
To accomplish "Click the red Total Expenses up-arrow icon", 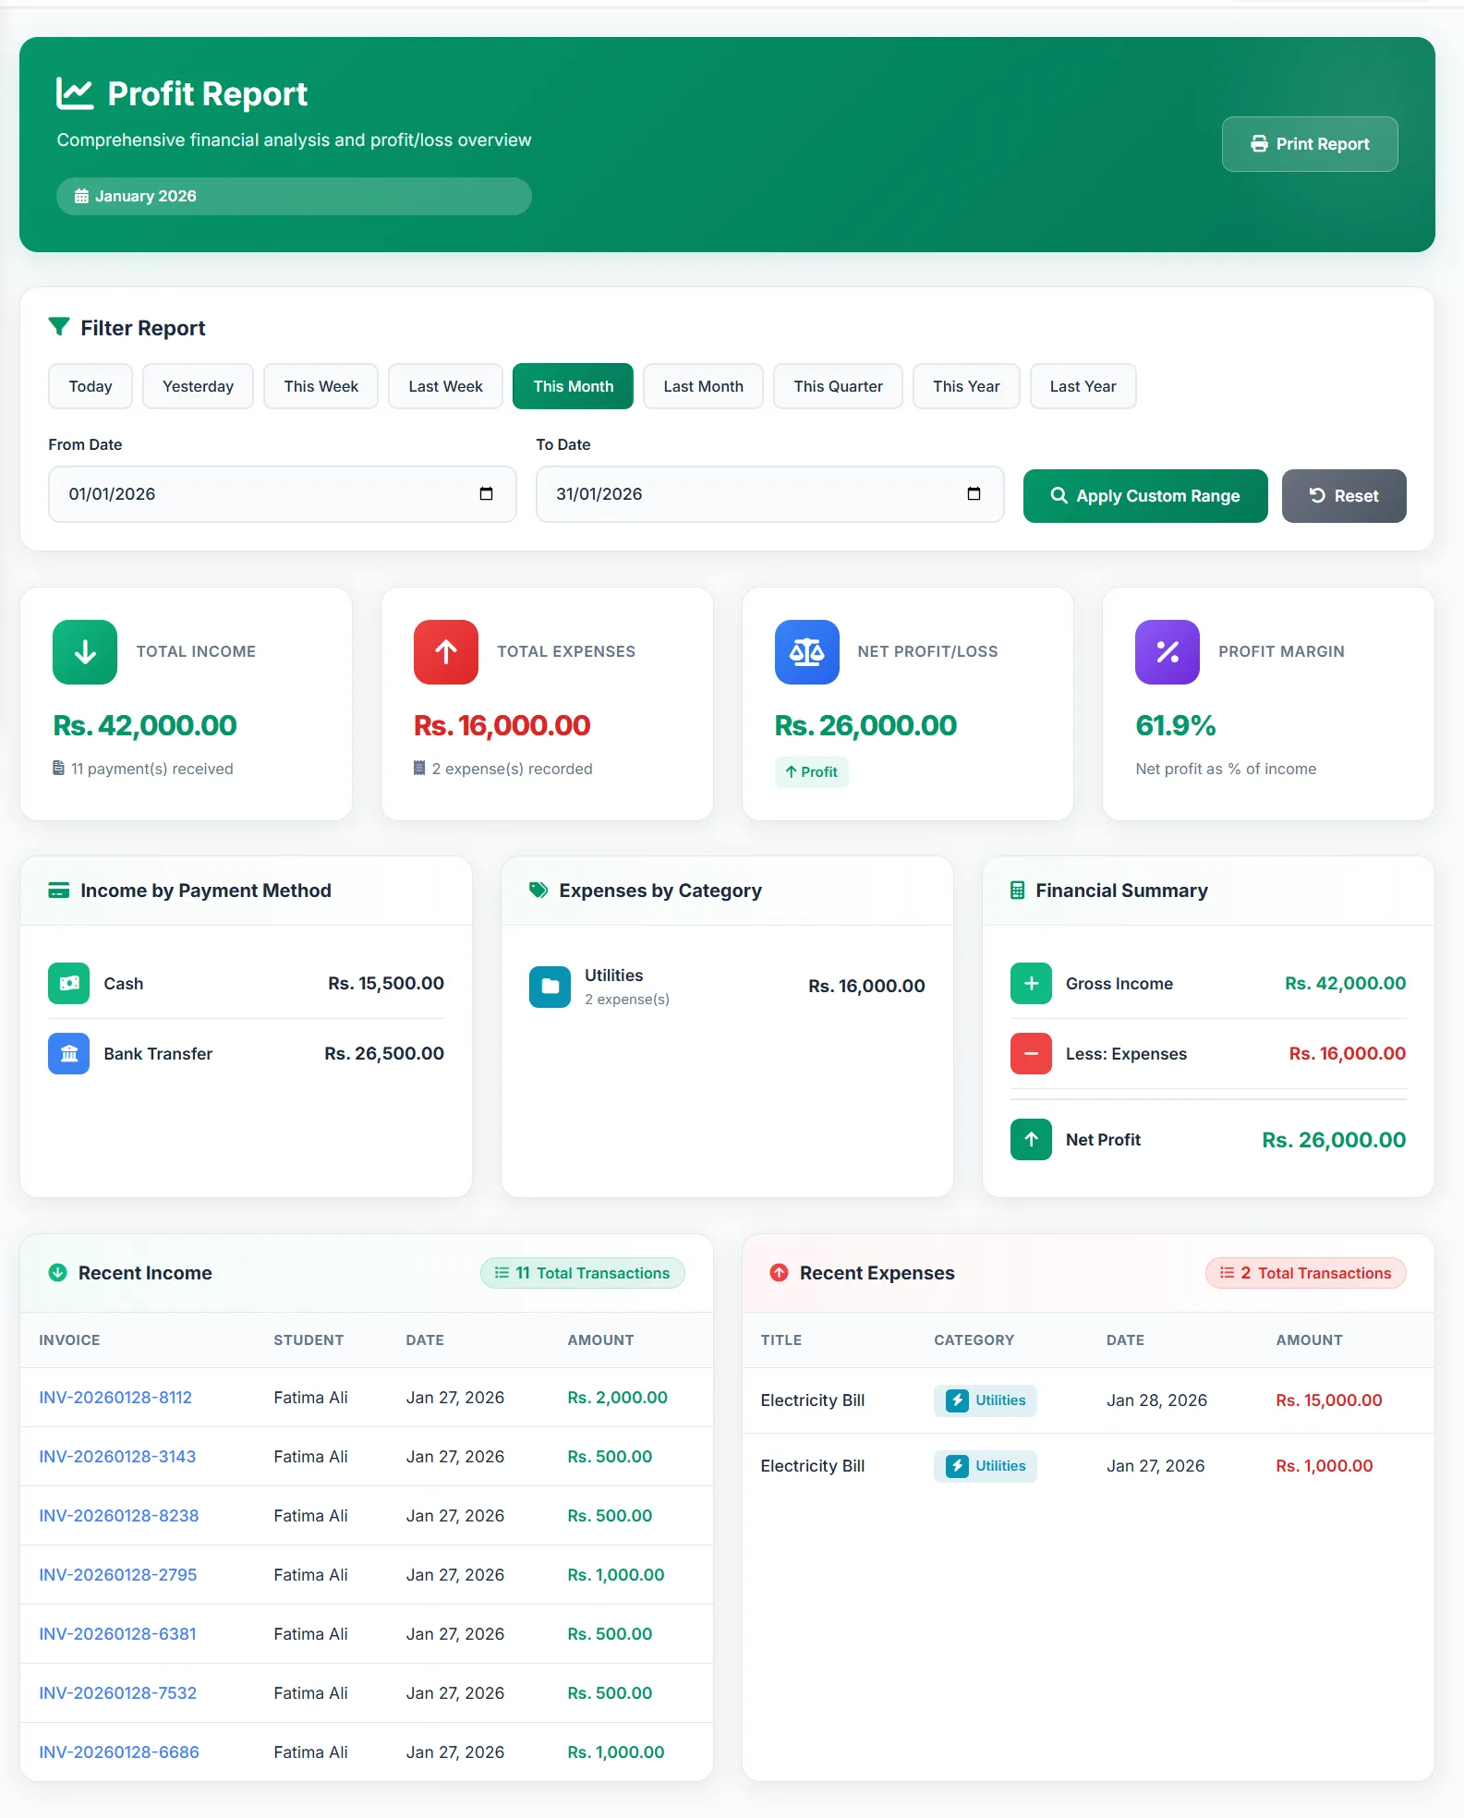I will click(x=445, y=652).
